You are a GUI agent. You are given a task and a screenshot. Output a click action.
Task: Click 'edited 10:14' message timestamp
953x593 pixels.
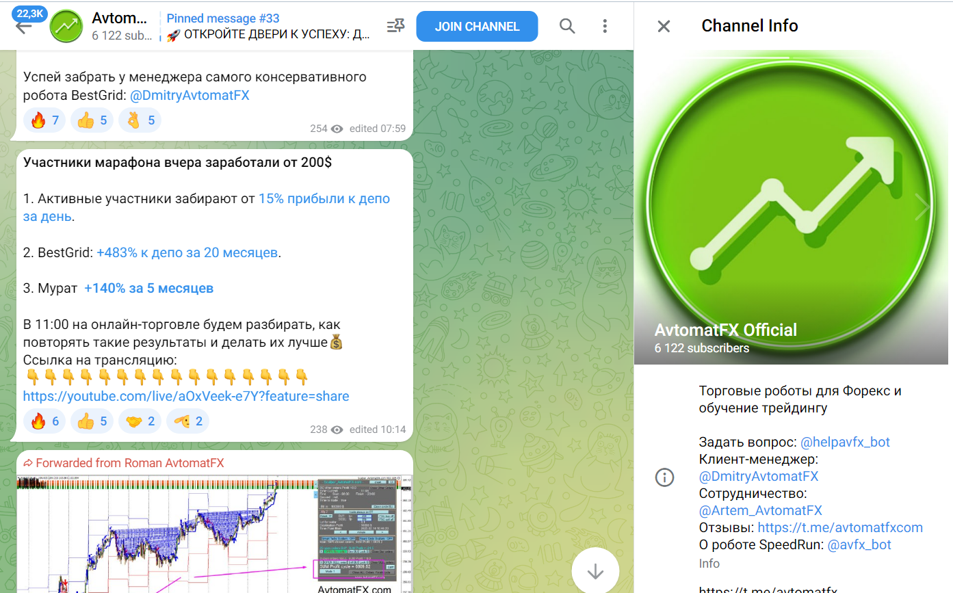tap(378, 430)
